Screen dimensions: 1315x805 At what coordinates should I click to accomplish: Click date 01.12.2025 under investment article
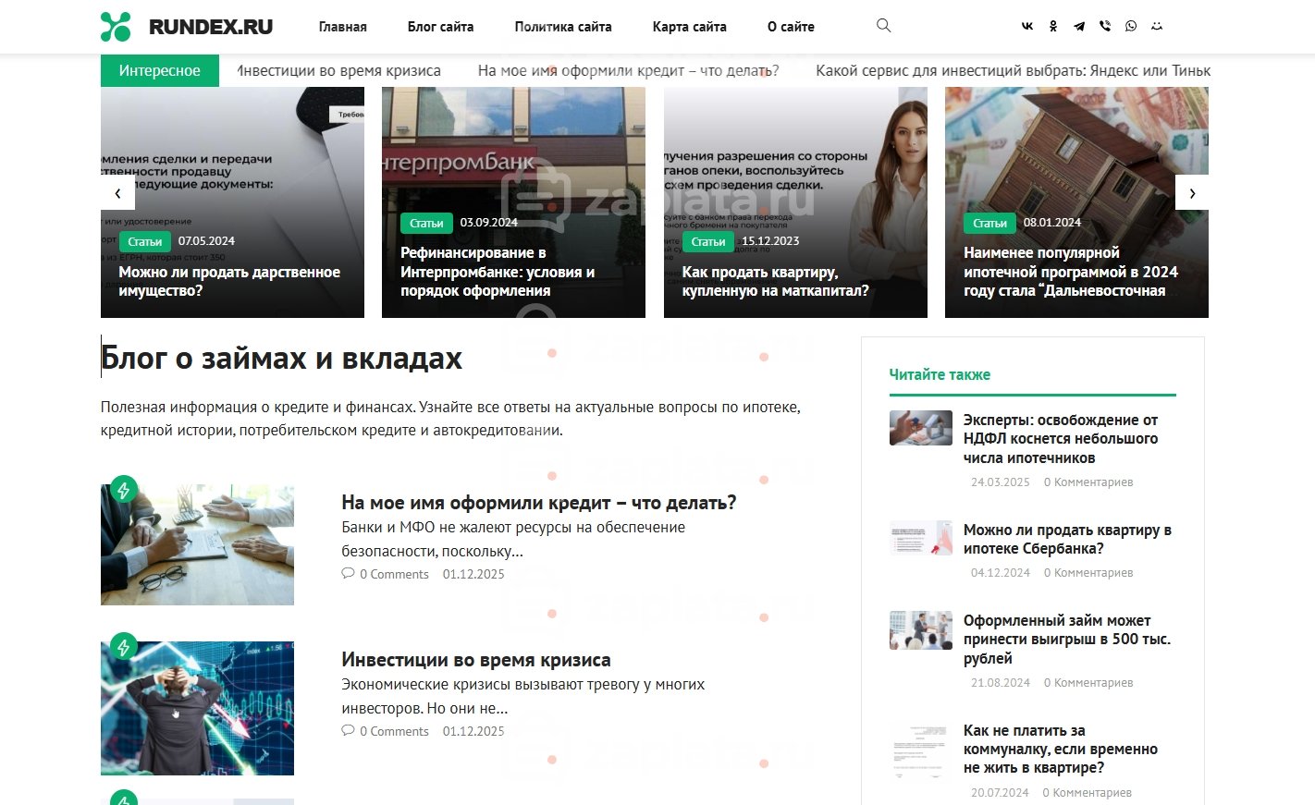(473, 731)
